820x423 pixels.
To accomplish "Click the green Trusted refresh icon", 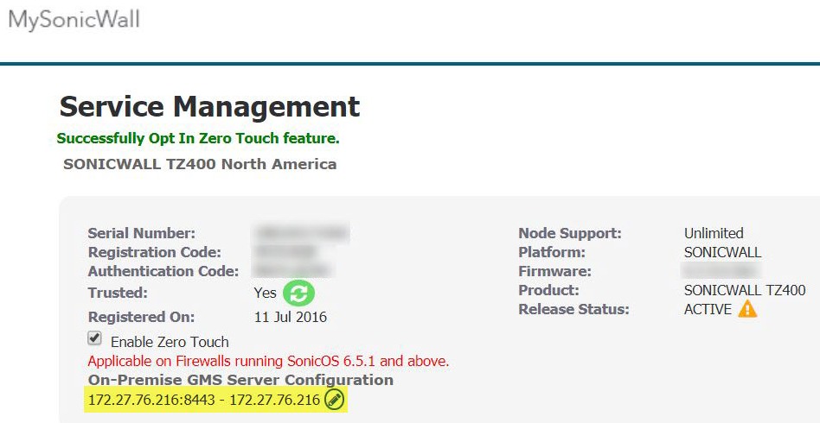I will pos(298,294).
